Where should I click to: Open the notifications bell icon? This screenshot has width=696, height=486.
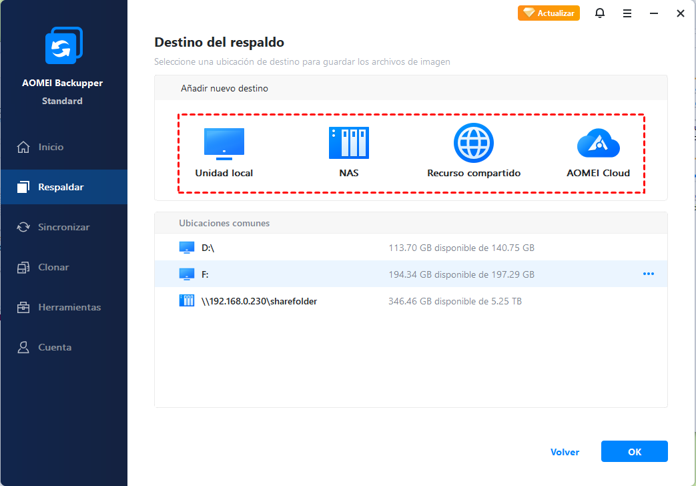coord(600,13)
